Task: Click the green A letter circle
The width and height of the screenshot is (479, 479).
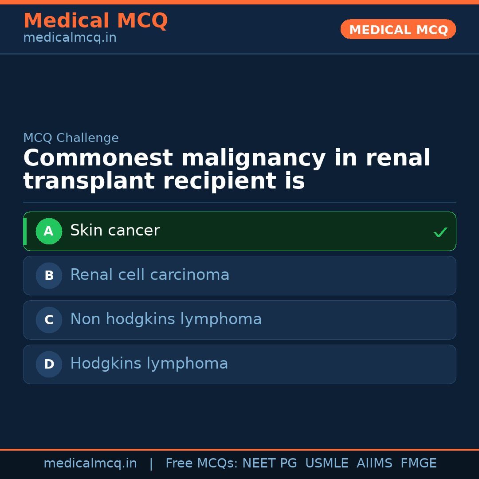Action: tap(49, 231)
